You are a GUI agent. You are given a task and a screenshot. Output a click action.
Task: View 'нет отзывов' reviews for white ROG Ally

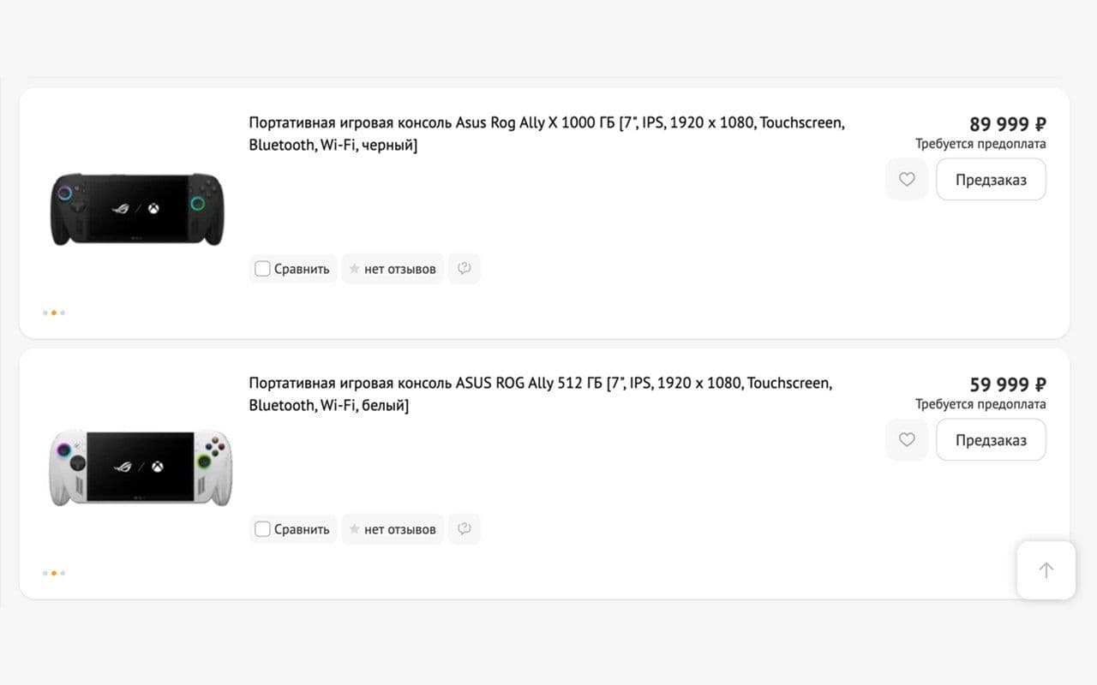399,529
